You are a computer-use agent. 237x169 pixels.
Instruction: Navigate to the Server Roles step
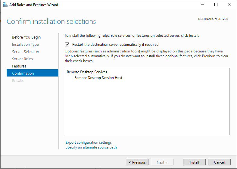coord(22,59)
